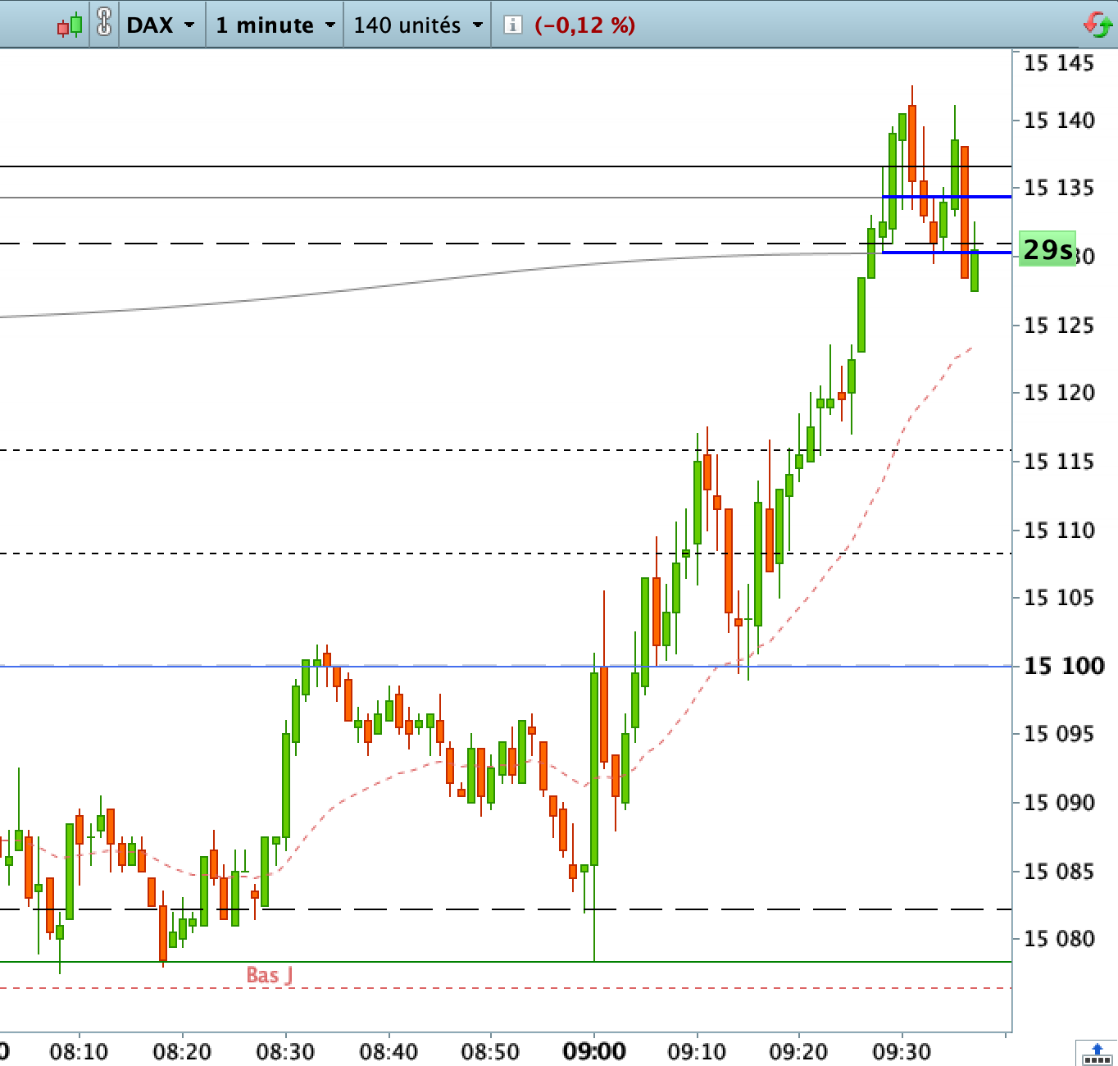
Task: Click the "15 115" price axis label
Action: 1059,462
